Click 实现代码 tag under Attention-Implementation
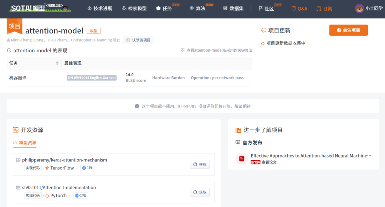This screenshot has height=207, width=385. point(33,196)
